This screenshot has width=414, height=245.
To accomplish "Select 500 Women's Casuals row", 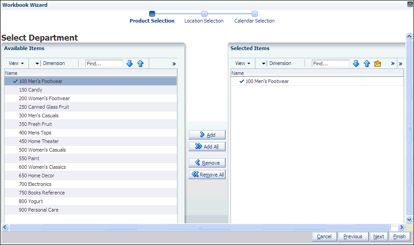I will (90, 150).
